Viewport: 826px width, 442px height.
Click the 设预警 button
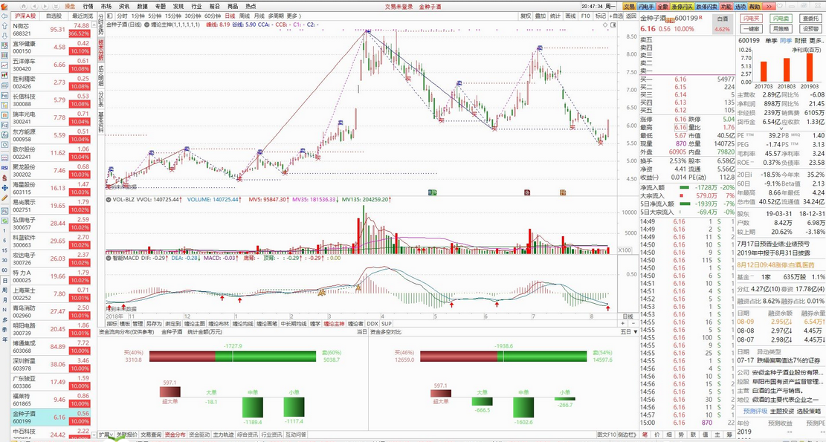point(810,29)
